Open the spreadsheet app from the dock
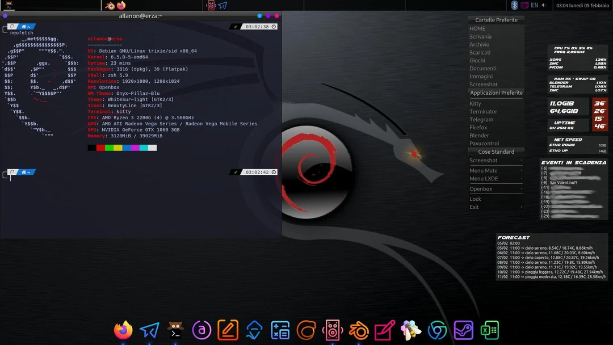The height and width of the screenshot is (345, 613). pyautogui.click(x=489, y=329)
